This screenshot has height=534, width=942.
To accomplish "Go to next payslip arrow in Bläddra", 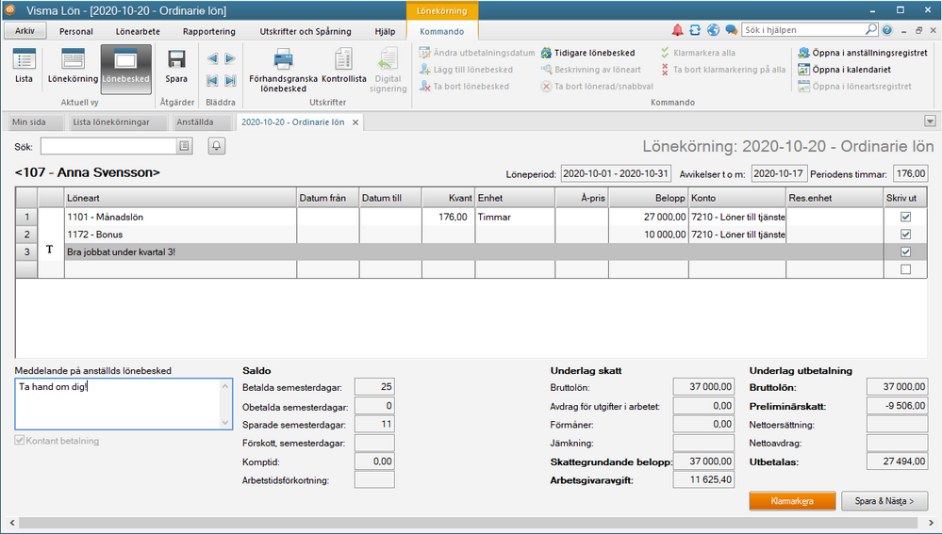I will click(230, 58).
